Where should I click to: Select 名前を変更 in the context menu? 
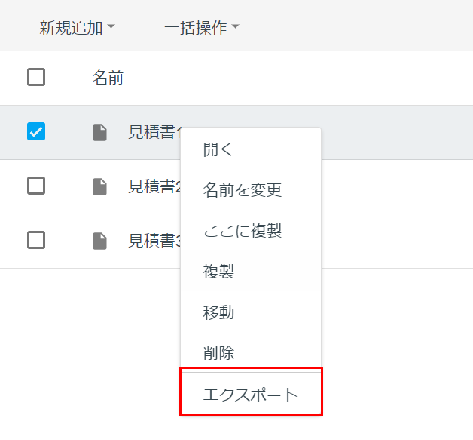[x=243, y=190]
